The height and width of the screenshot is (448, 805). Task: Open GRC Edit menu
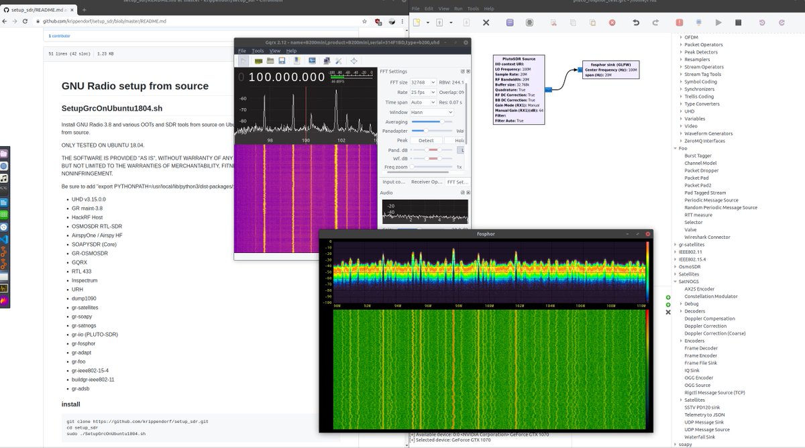(429, 9)
